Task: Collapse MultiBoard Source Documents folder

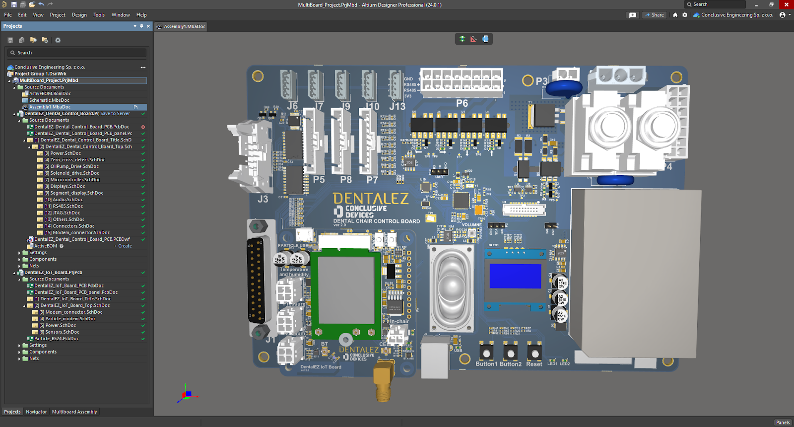Action: (14, 87)
